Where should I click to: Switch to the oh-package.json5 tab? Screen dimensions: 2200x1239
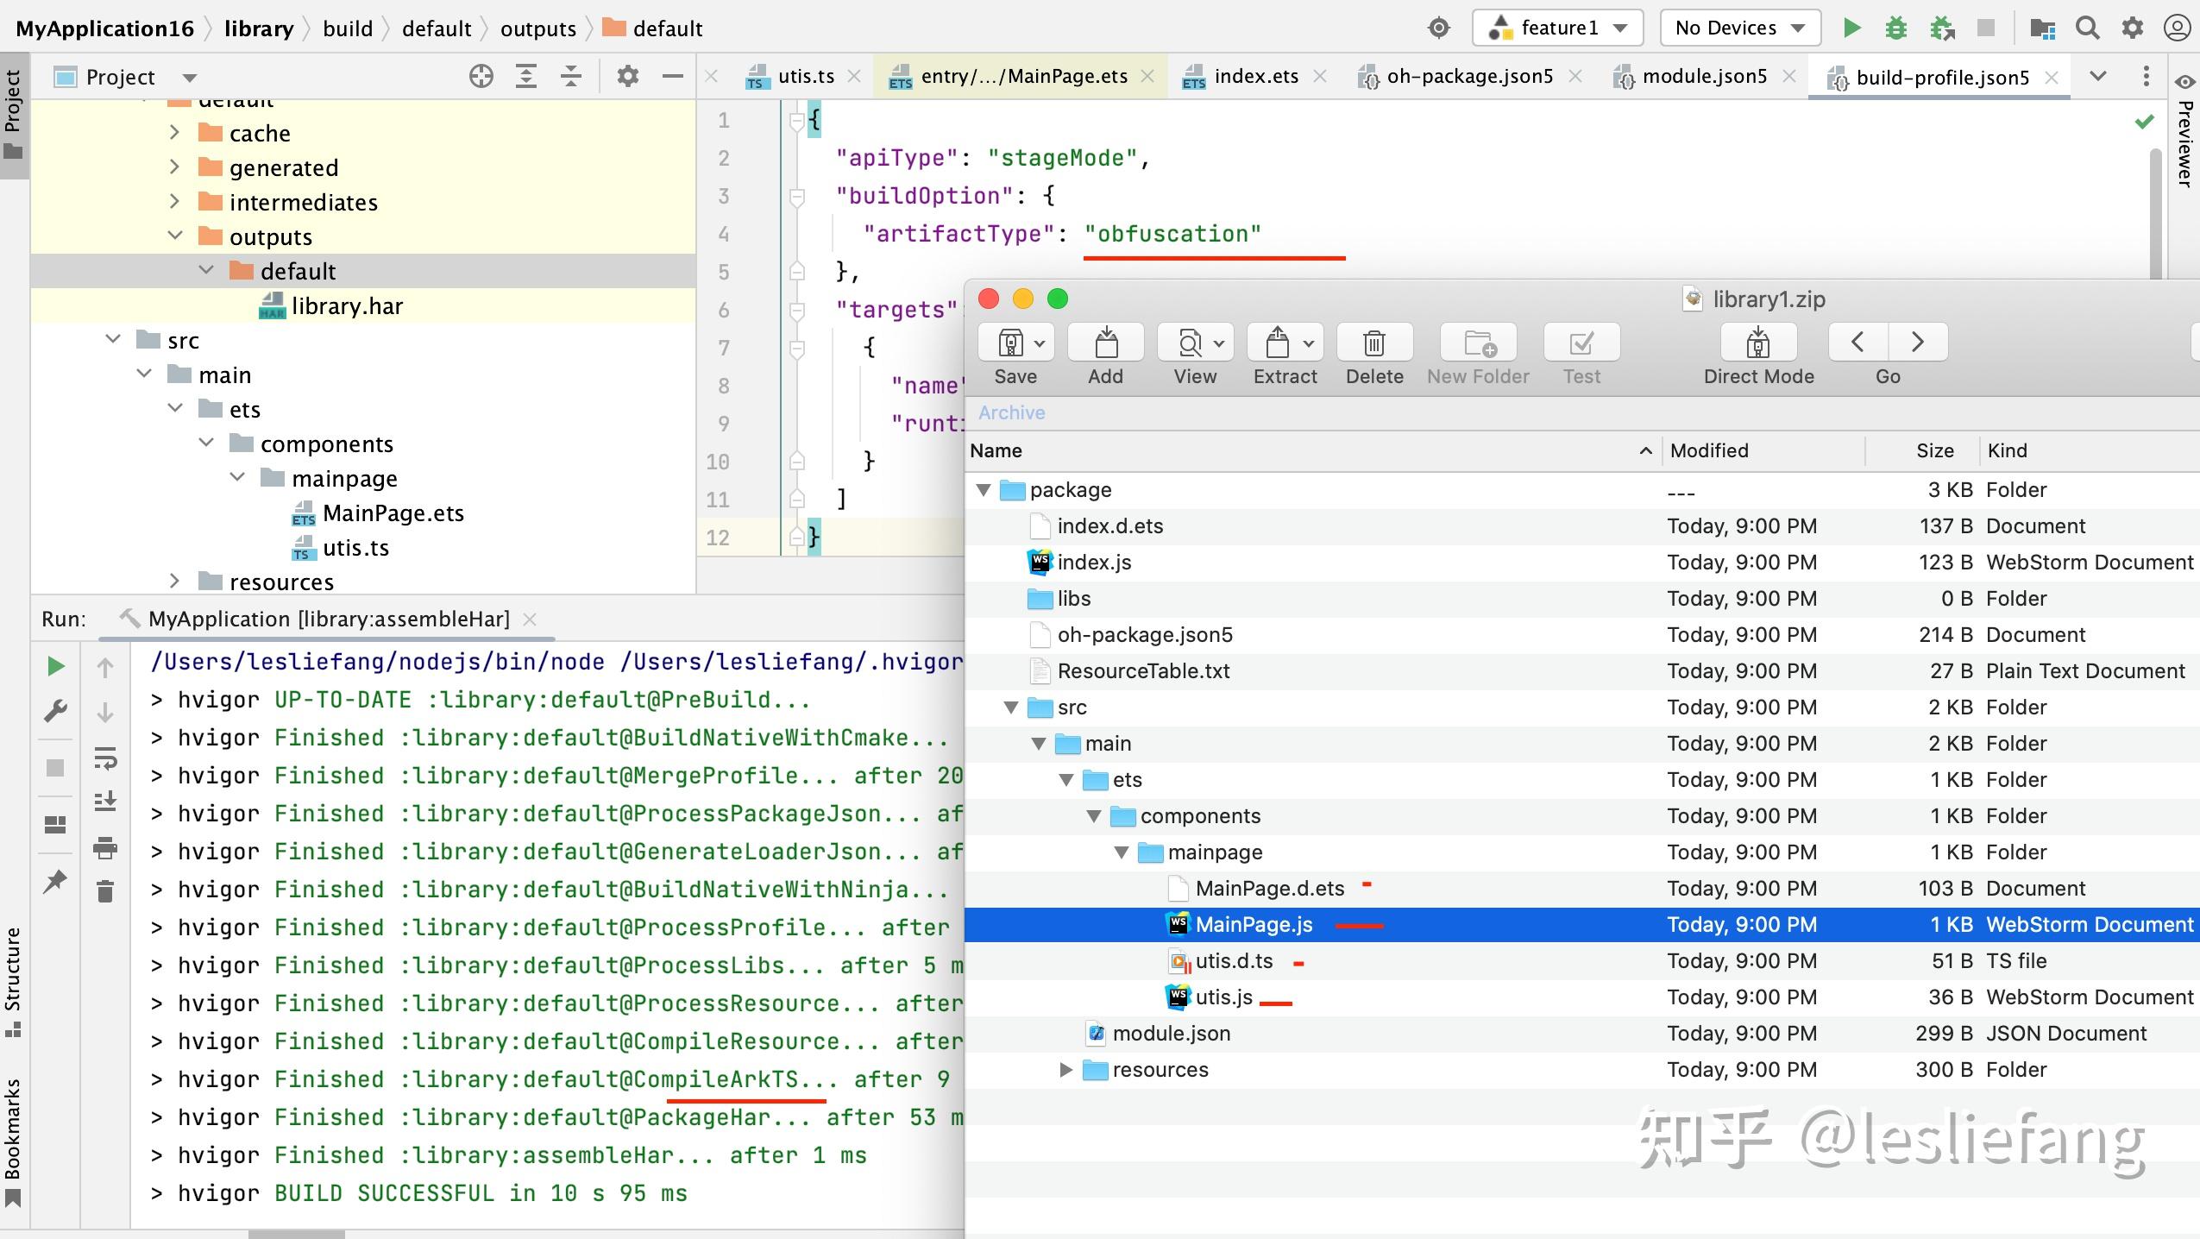[x=1469, y=77]
